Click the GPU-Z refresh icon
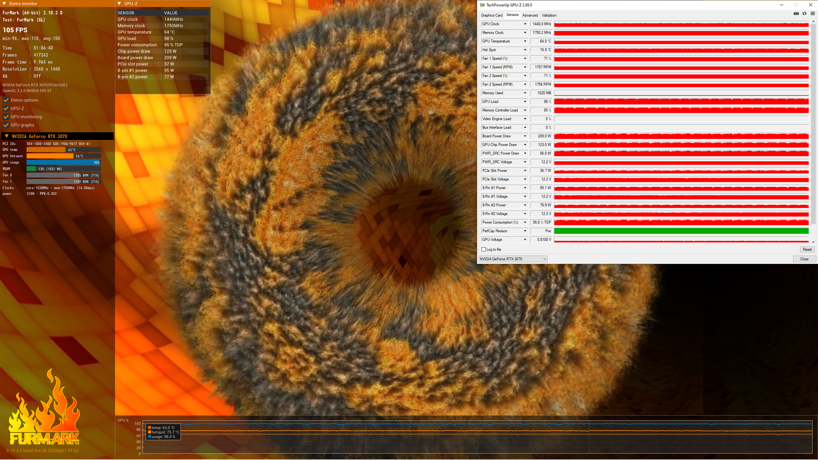 pyautogui.click(x=805, y=13)
